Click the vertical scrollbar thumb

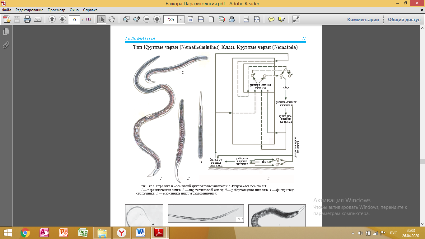pos(422,161)
